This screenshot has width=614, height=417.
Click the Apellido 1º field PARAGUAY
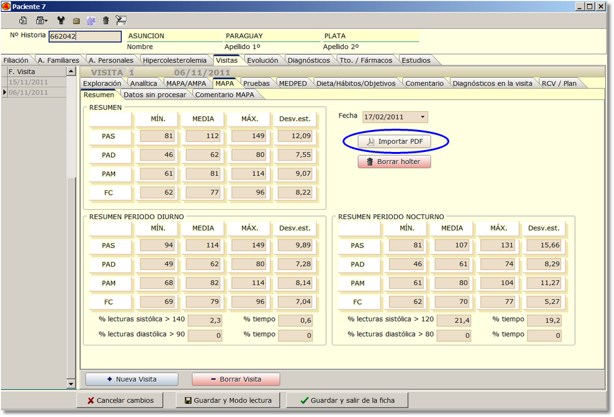[x=273, y=36]
